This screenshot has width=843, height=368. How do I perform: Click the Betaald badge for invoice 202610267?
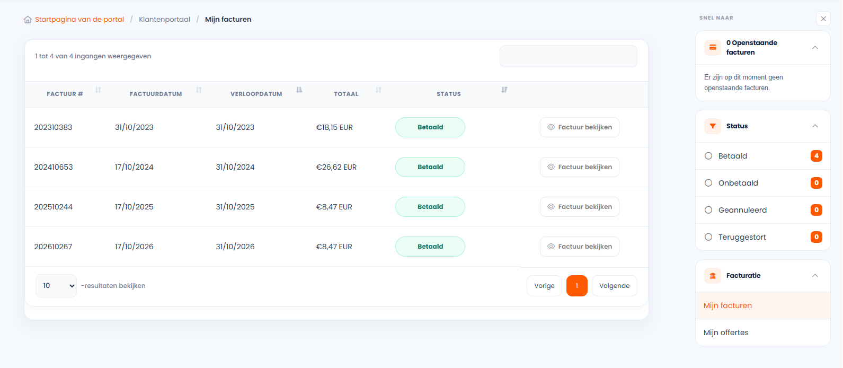coord(430,247)
